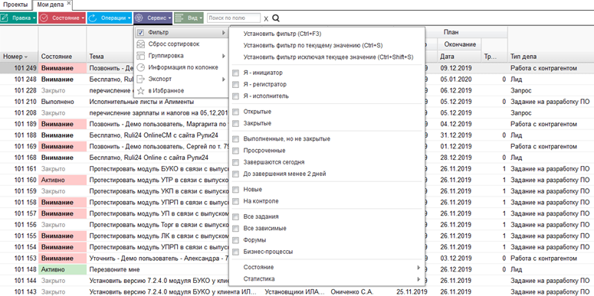Click the Поиск по полю input field
This screenshot has width=594, height=296.
point(234,18)
